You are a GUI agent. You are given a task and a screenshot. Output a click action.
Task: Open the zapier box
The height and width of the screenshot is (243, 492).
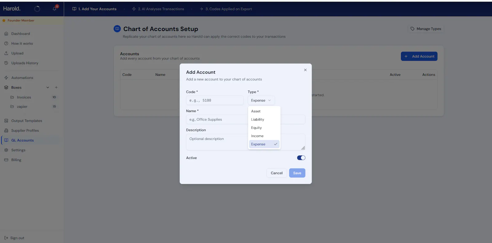(22, 106)
